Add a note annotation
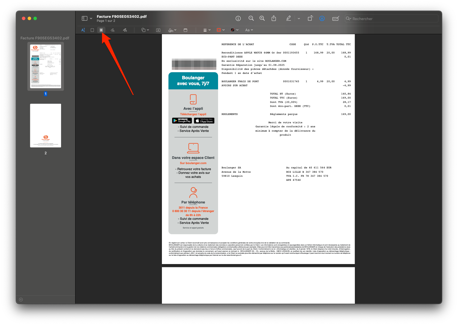The image size is (458, 325). (186, 30)
